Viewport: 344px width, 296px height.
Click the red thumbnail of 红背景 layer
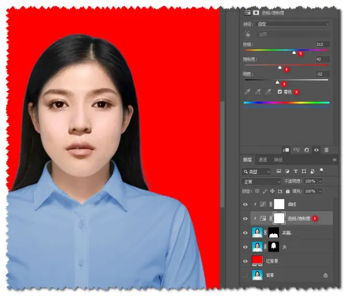coord(257,261)
